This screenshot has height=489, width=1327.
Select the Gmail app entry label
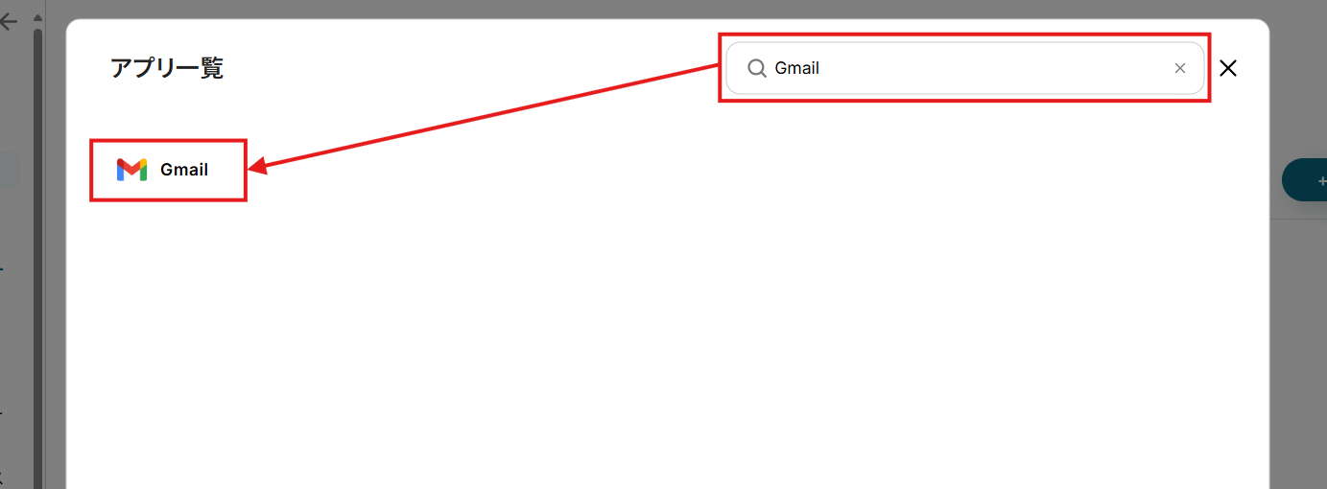pyautogui.click(x=184, y=170)
